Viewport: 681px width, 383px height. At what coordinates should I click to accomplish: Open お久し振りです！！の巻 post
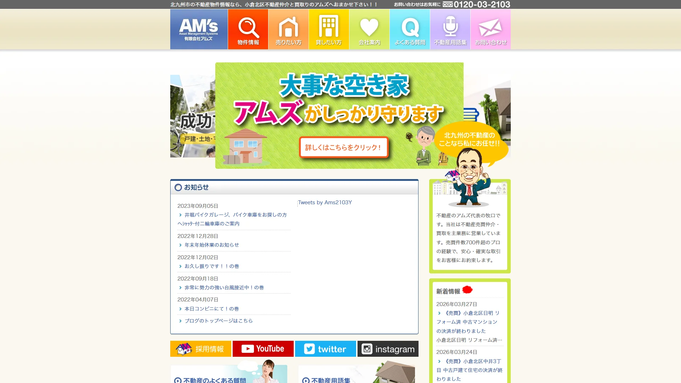point(211,266)
